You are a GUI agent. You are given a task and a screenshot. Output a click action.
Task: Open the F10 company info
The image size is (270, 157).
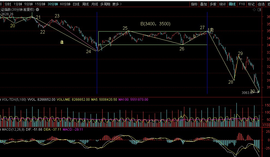[242, 4]
